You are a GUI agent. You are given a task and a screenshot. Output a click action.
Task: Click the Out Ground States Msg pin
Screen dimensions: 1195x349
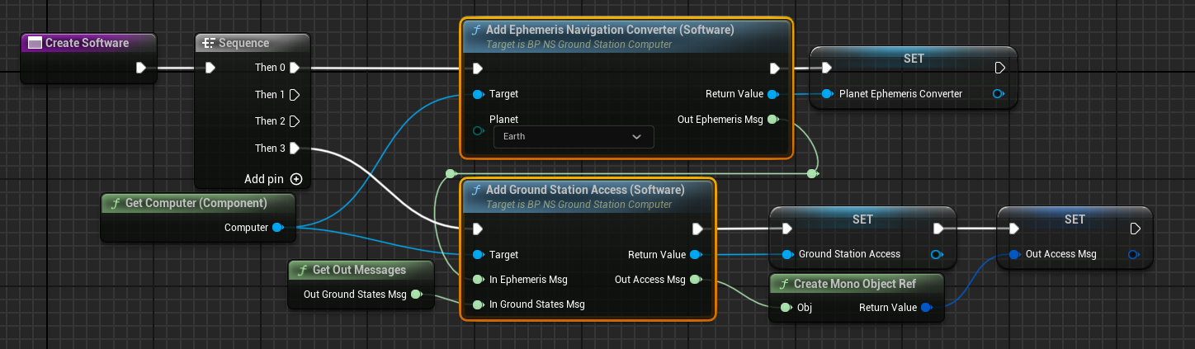coord(417,295)
